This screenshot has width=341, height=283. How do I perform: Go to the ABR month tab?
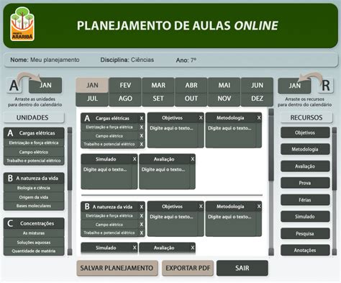[x=191, y=85]
